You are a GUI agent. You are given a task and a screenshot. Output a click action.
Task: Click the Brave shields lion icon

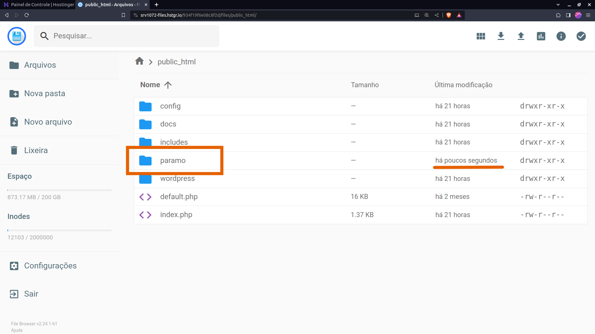point(449,15)
